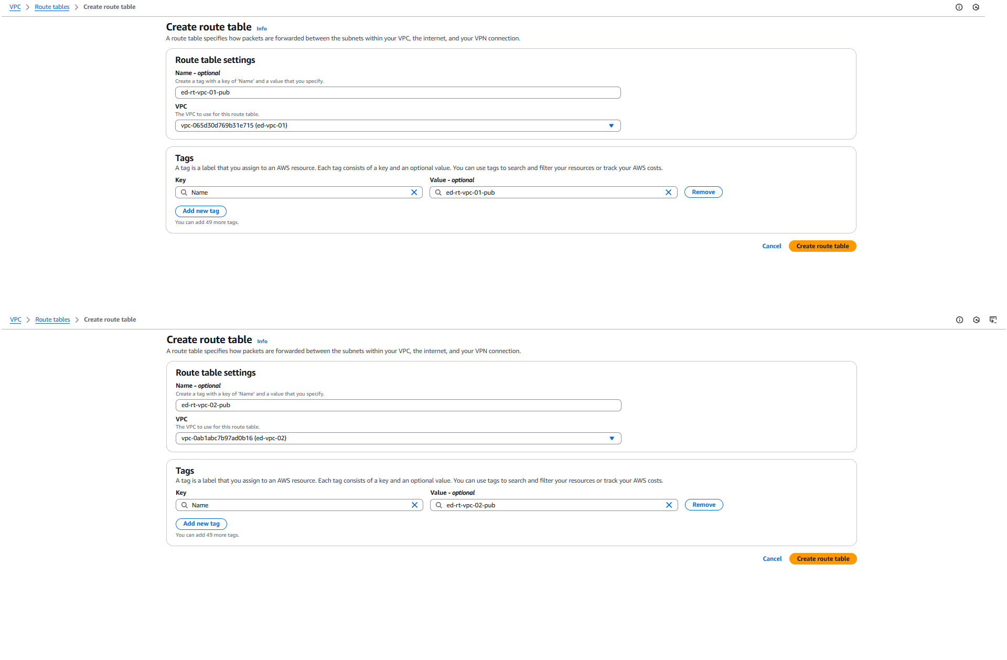Clear the Name key for ed-rt-vpc-01-pub tag

coord(414,193)
